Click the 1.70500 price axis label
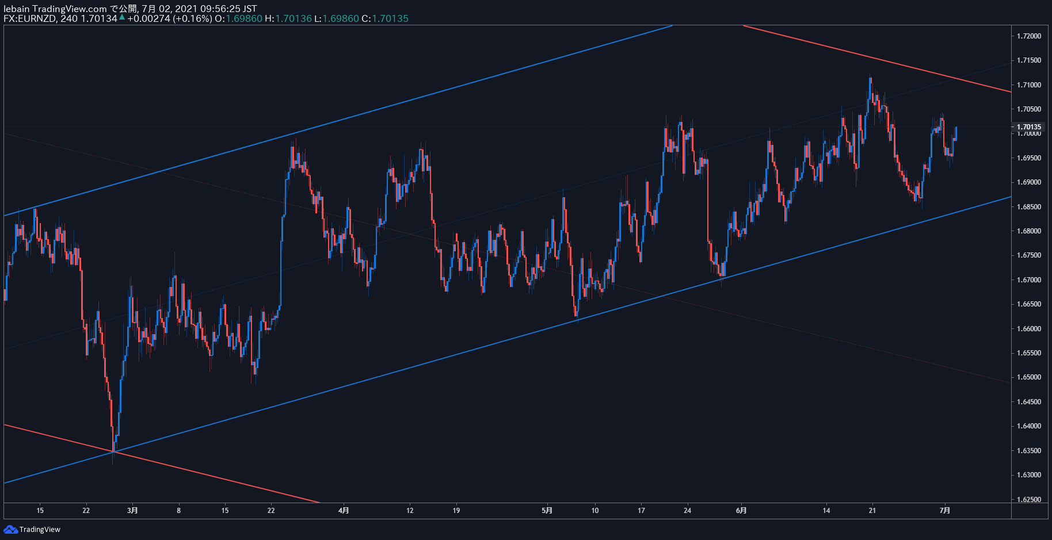Screen dimensions: 1052x540 tap(1029, 109)
